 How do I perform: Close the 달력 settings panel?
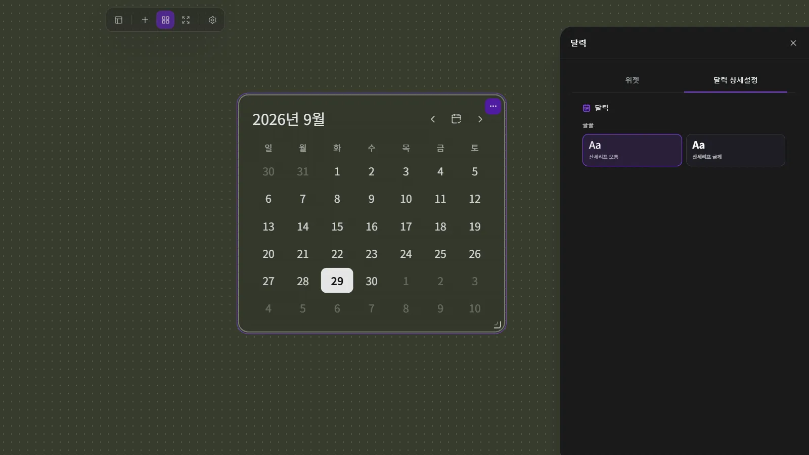793,43
